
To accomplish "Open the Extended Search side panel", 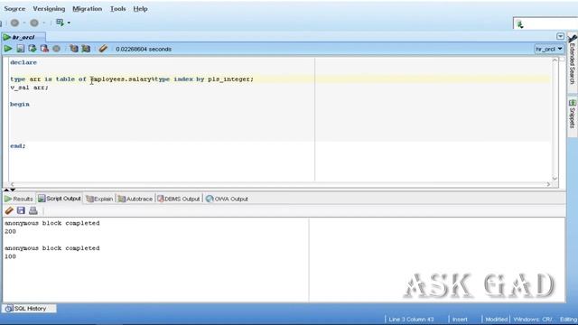I will tap(572, 60).
